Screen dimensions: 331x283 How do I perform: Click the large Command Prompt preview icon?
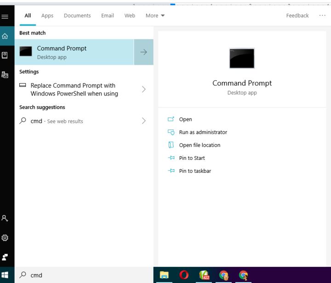point(242,58)
